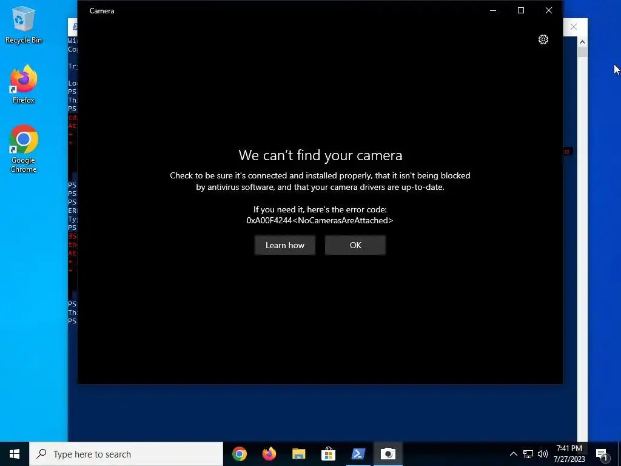Minimize the Camera window
Screen dimensions: 621x466
click(x=493, y=11)
